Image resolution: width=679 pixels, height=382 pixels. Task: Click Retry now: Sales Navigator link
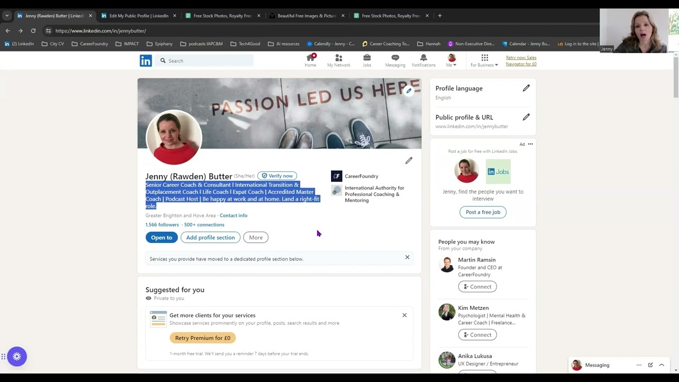pyautogui.click(x=521, y=60)
